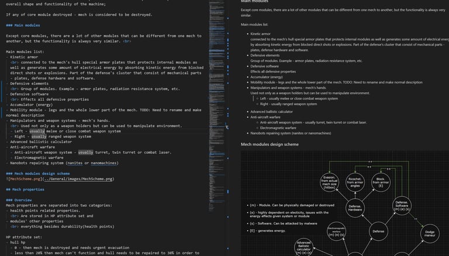Click the 'Defense. Software (m) (e) (s)' diagram node
Screen dimensions: 449x256
click(402, 206)
